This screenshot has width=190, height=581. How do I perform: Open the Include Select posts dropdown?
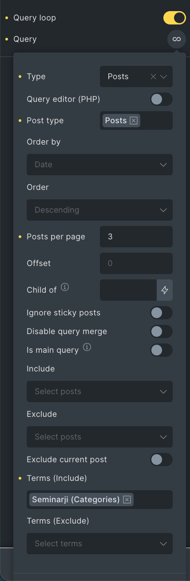click(99, 391)
